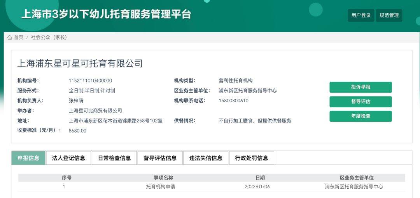Click address 上海市浦东新区花木街道锦康路258号102室
The width and height of the screenshot is (420, 198).
pyautogui.click(x=116, y=121)
